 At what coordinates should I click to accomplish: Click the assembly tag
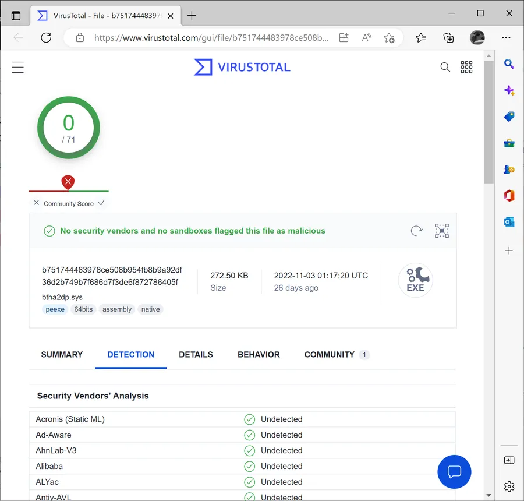tap(117, 309)
